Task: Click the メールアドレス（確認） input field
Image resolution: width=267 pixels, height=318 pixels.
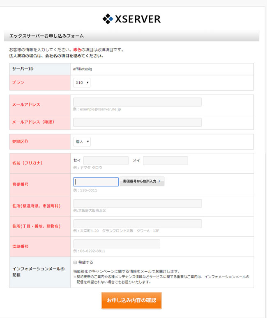Action: pos(137,122)
